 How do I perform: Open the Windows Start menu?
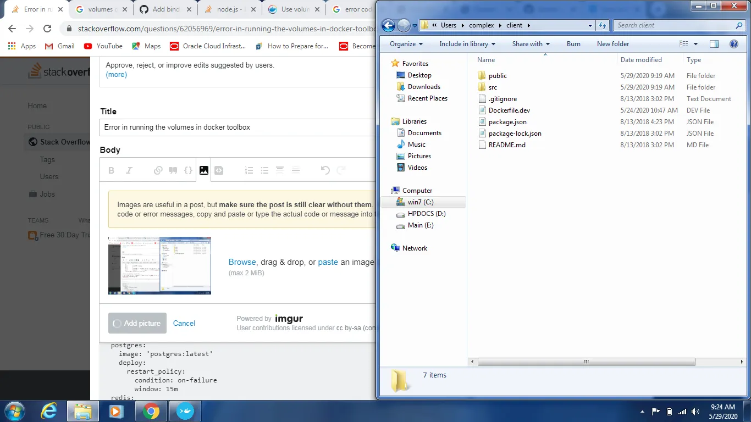pyautogui.click(x=14, y=411)
